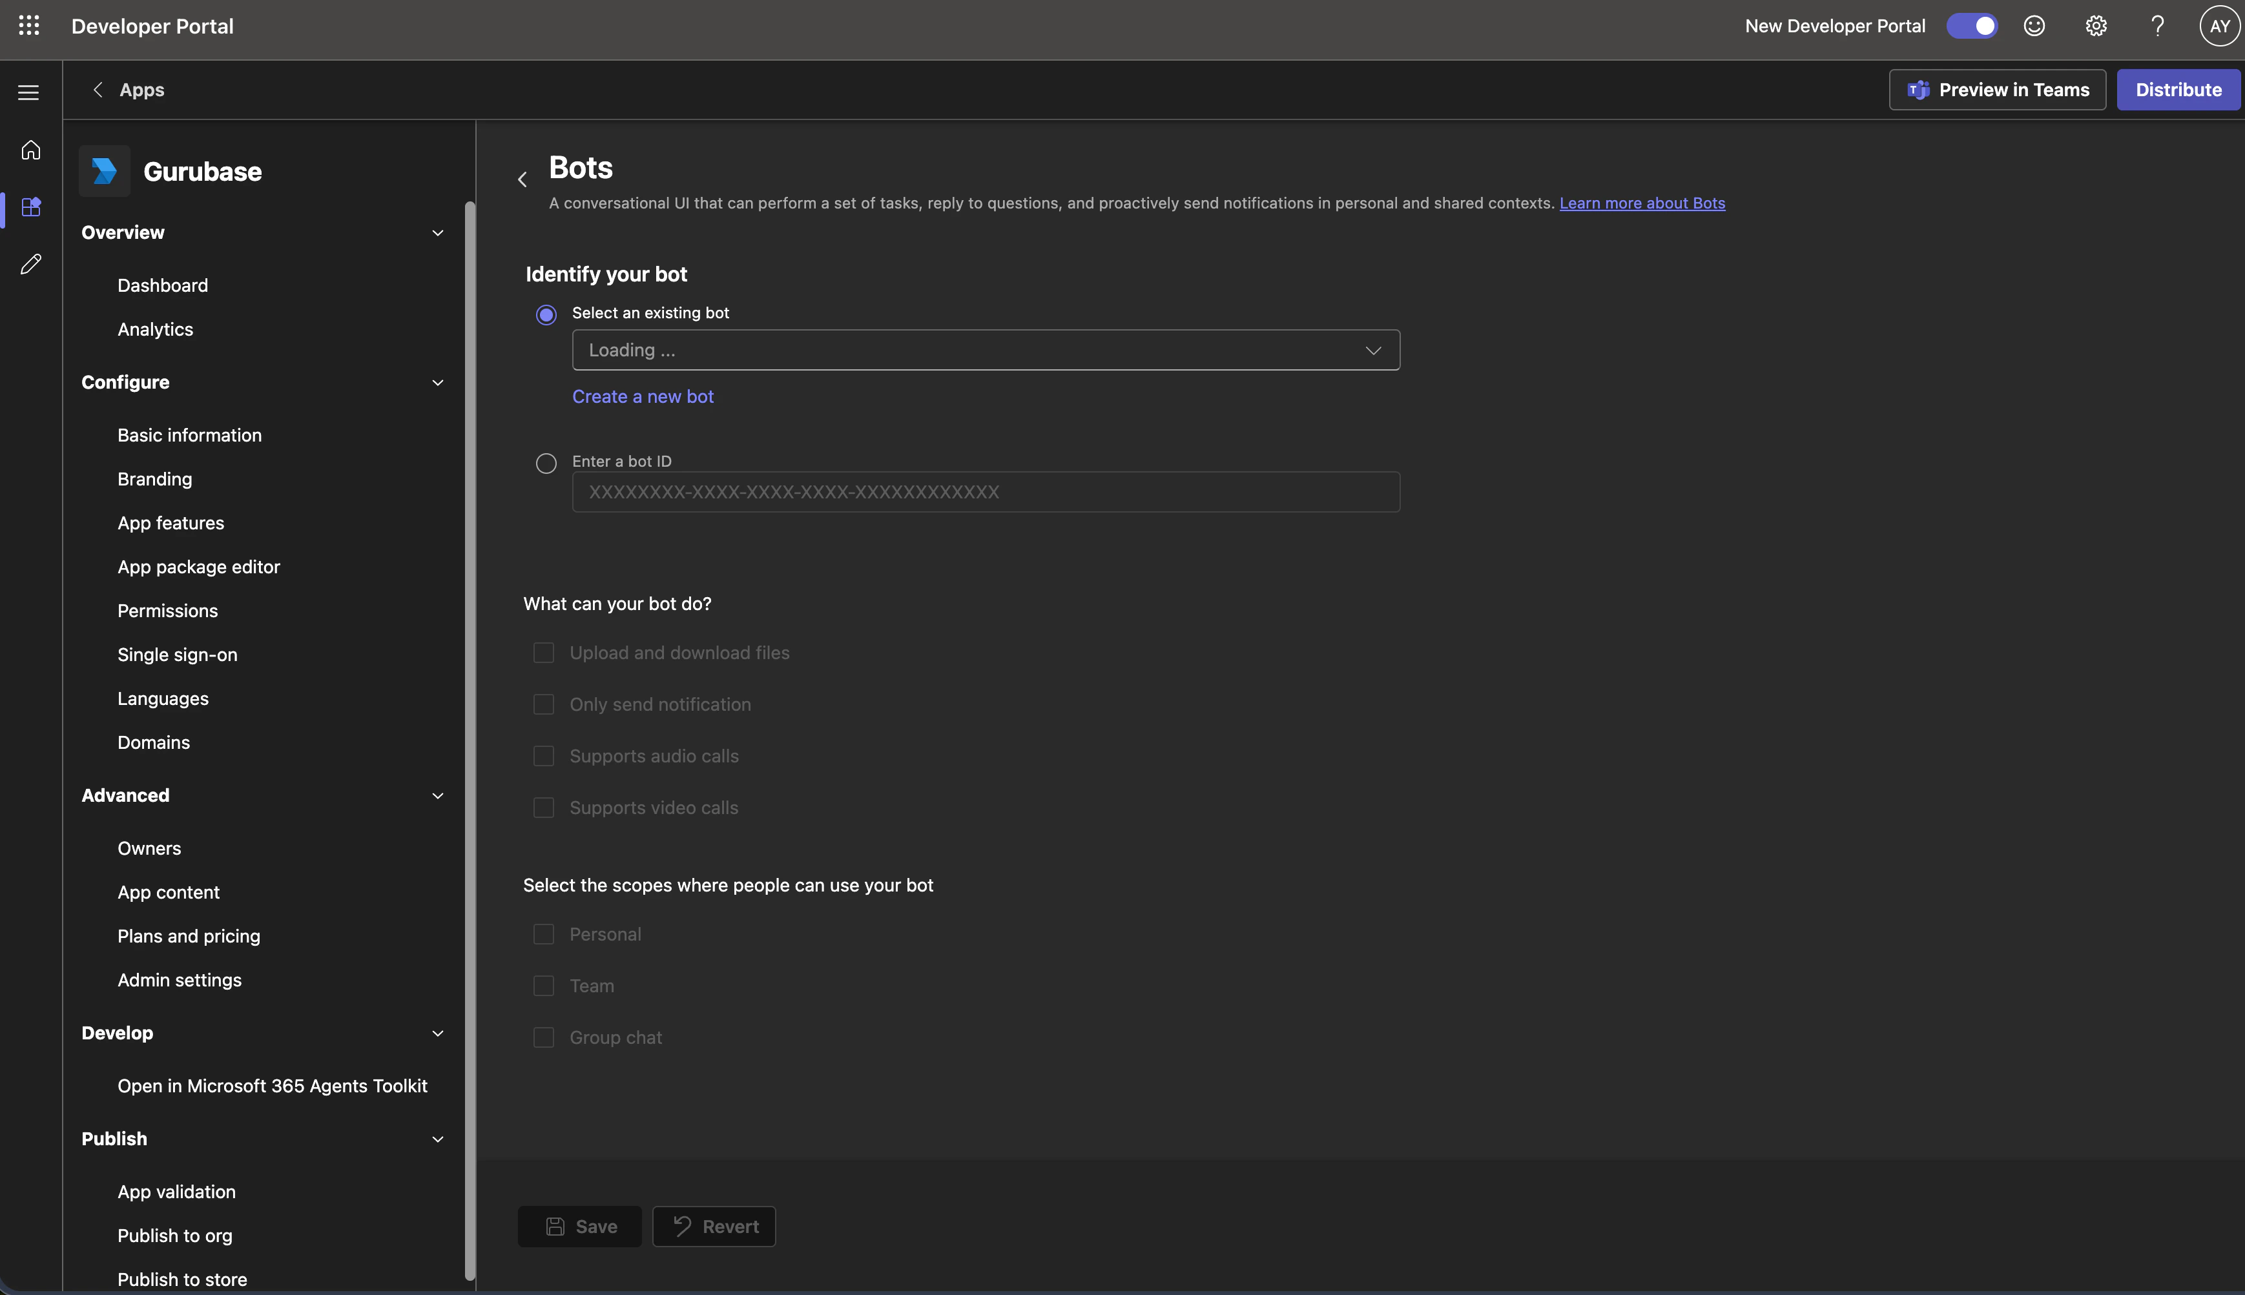Click the Preview in Teams button
The width and height of the screenshot is (2245, 1295).
(1997, 90)
